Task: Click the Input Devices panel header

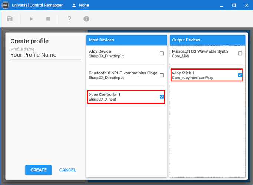Action: pos(126,40)
